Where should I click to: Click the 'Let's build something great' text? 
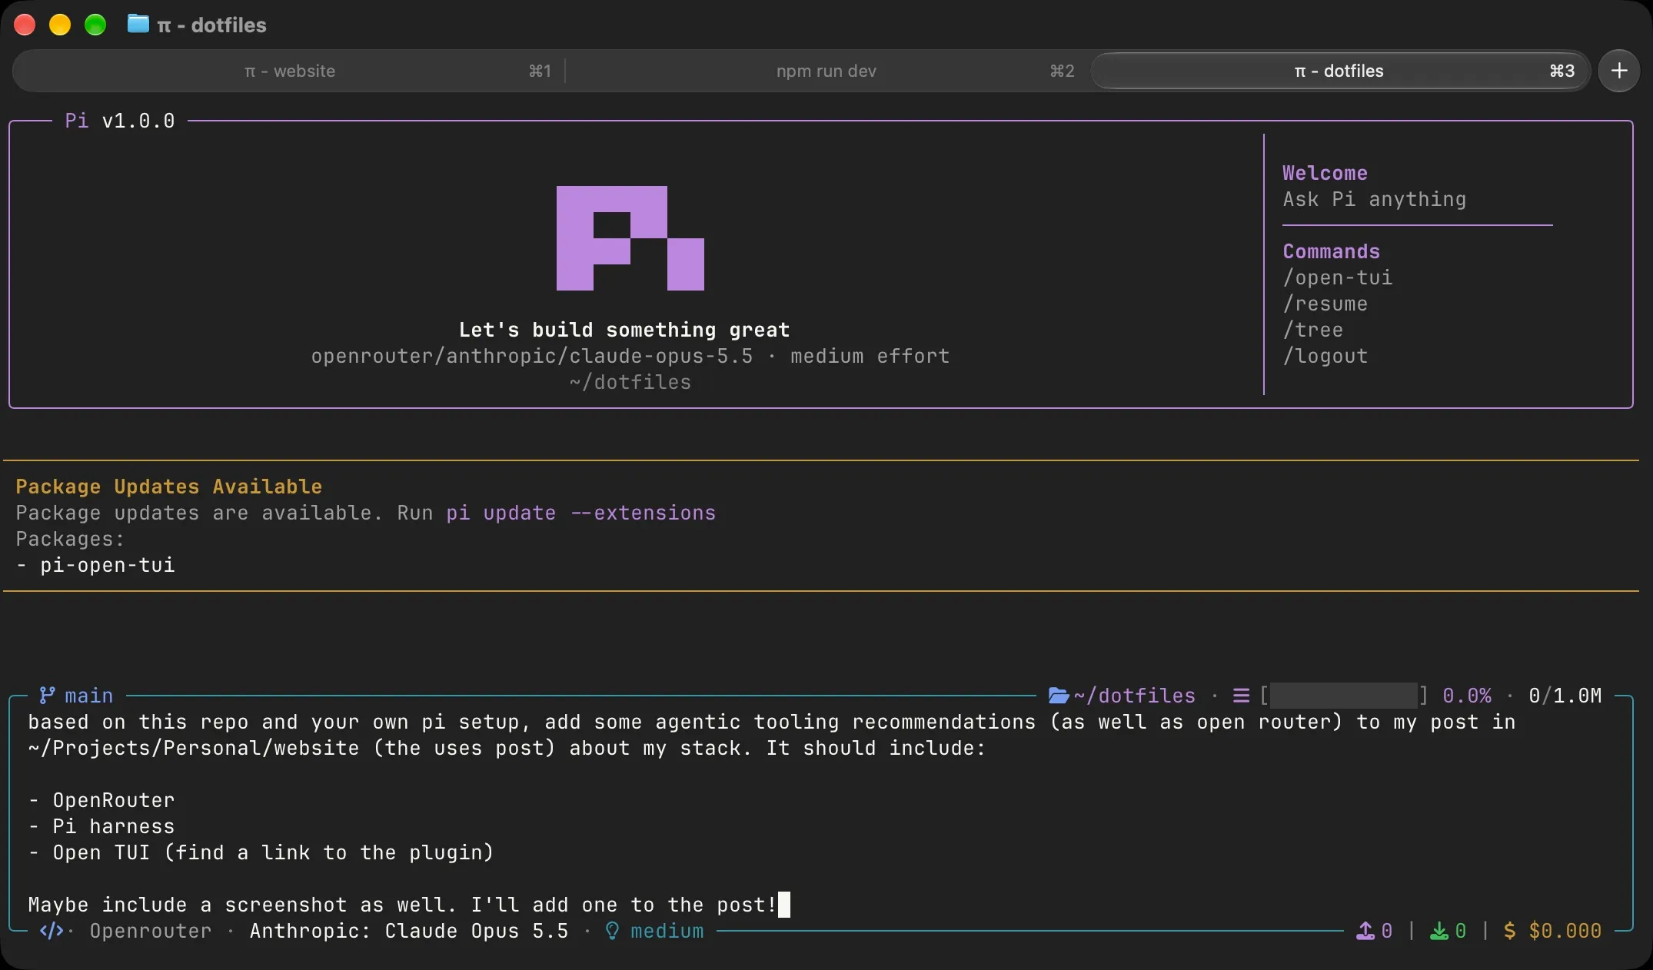click(x=624, y=330)
